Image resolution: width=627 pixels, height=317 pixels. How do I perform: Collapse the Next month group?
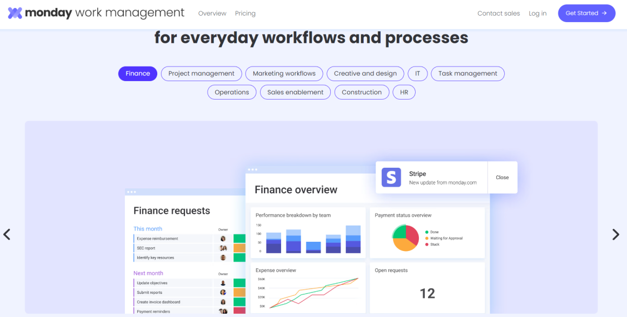pos(148,273)
